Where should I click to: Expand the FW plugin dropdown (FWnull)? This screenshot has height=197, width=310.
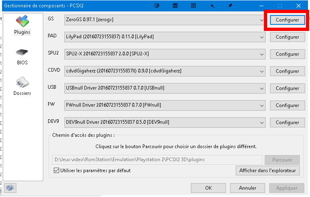click(165, 105)
